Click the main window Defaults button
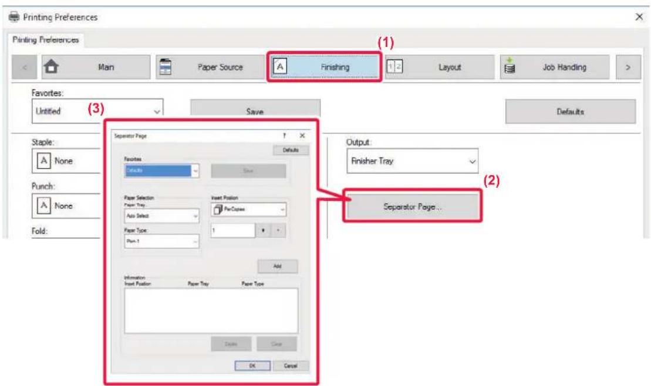The image size is (651, 386). [571, 111]
